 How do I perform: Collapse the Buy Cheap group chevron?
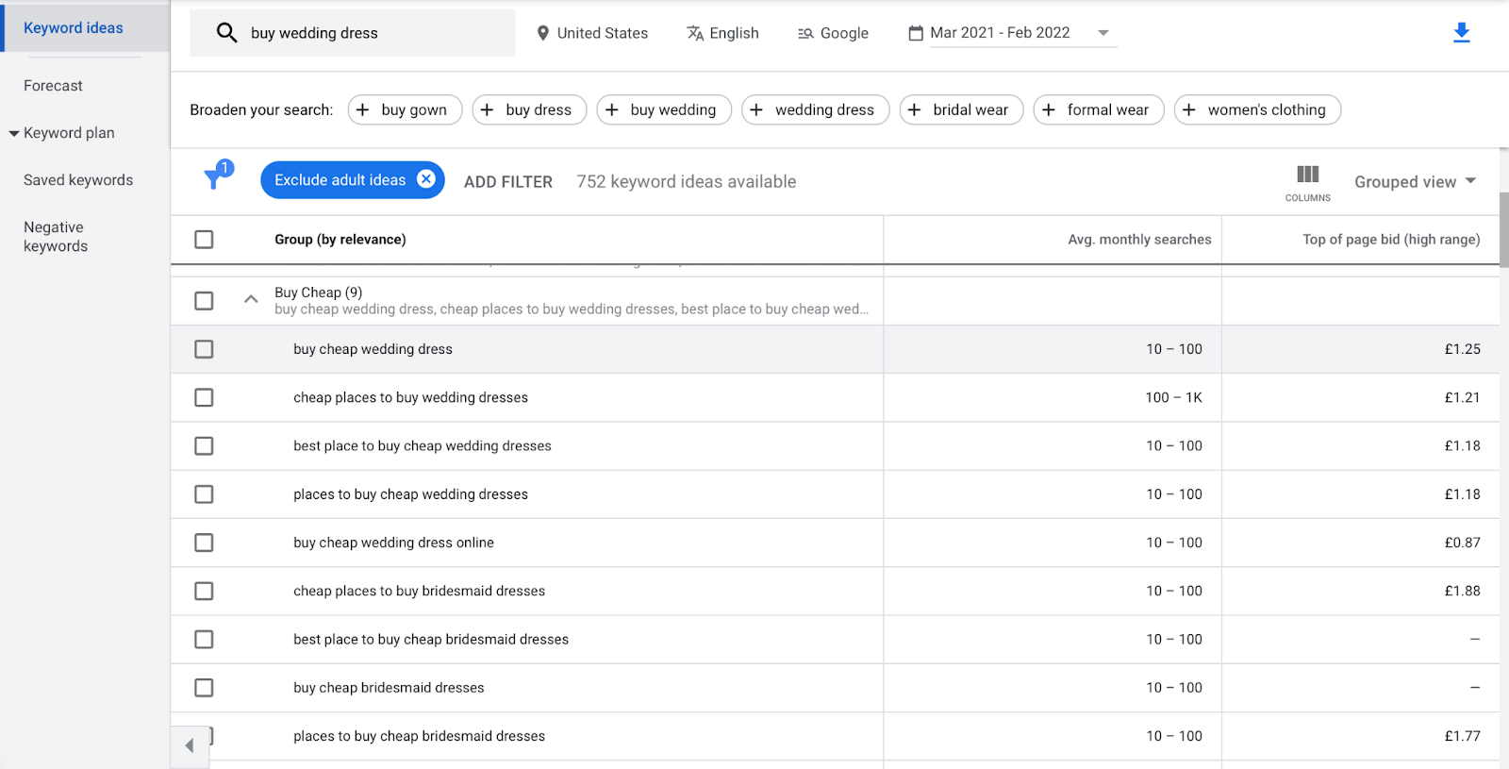[251, 300]
